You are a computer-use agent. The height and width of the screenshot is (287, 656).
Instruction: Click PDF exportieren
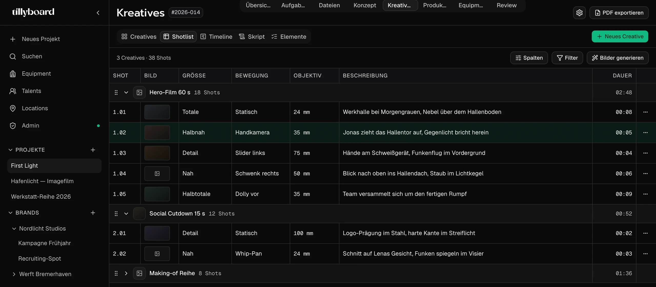(619, 13)
